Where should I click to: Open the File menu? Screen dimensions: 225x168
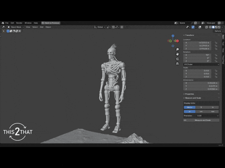7,23
